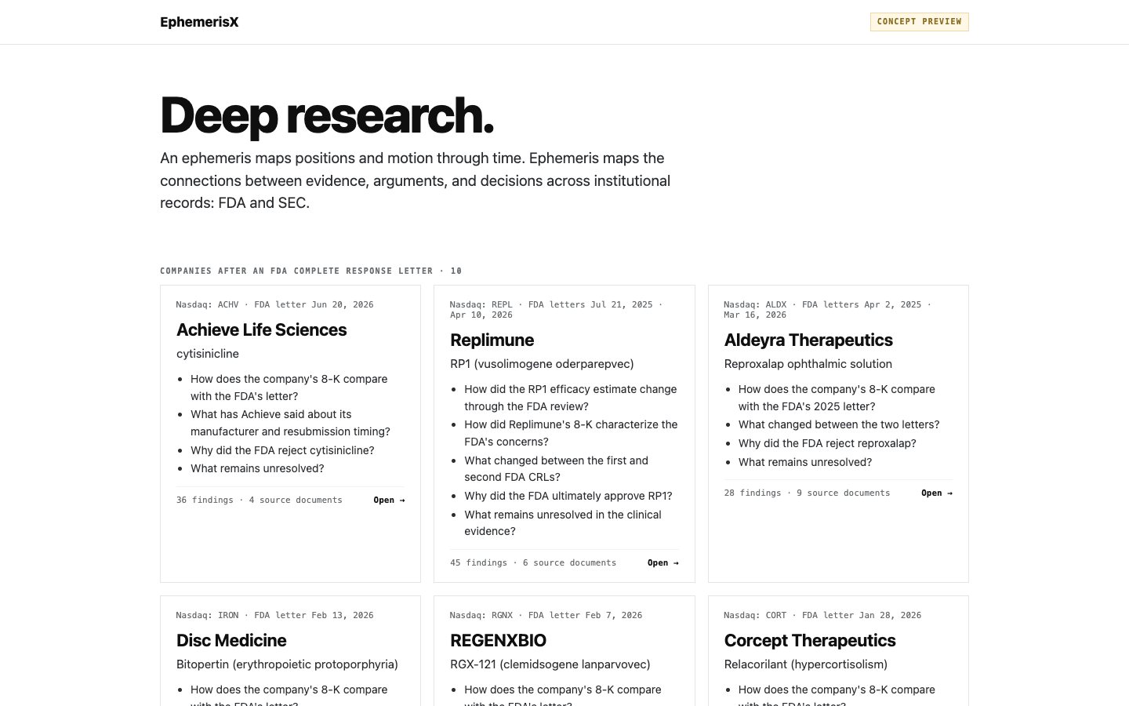1129x706 pixels.
Task: Click "What changed between the two letters?"
Action: 839,424
